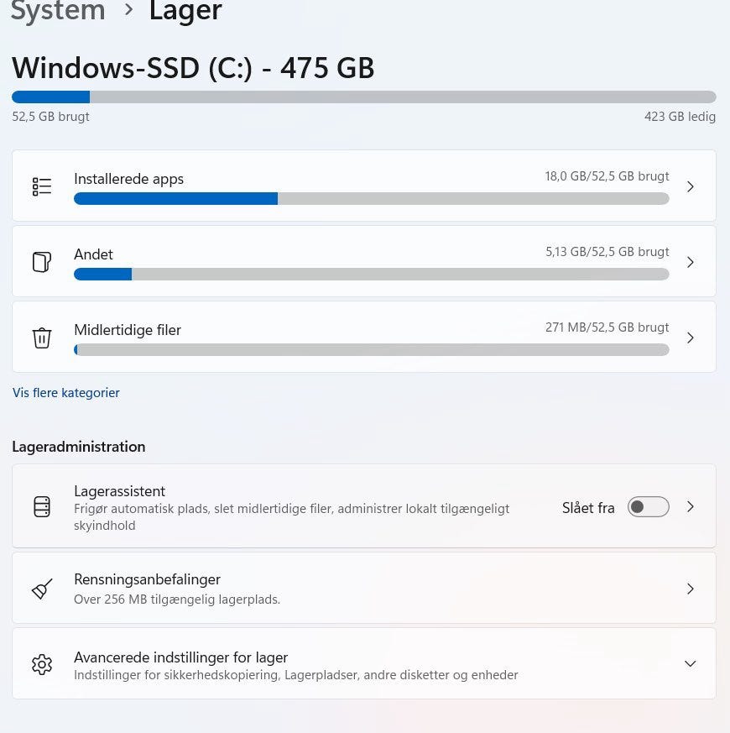Click the Andet category icon
This screenshot has height=733, width=730.
[x=41, y=262]
